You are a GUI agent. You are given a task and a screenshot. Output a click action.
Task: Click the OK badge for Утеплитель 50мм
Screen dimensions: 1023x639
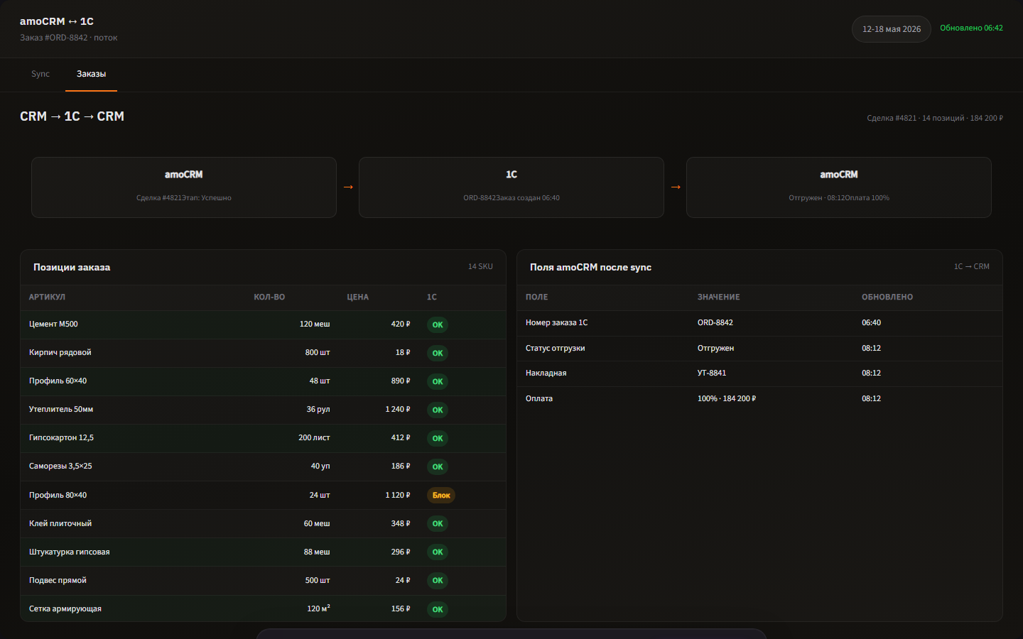pos(438,410)
